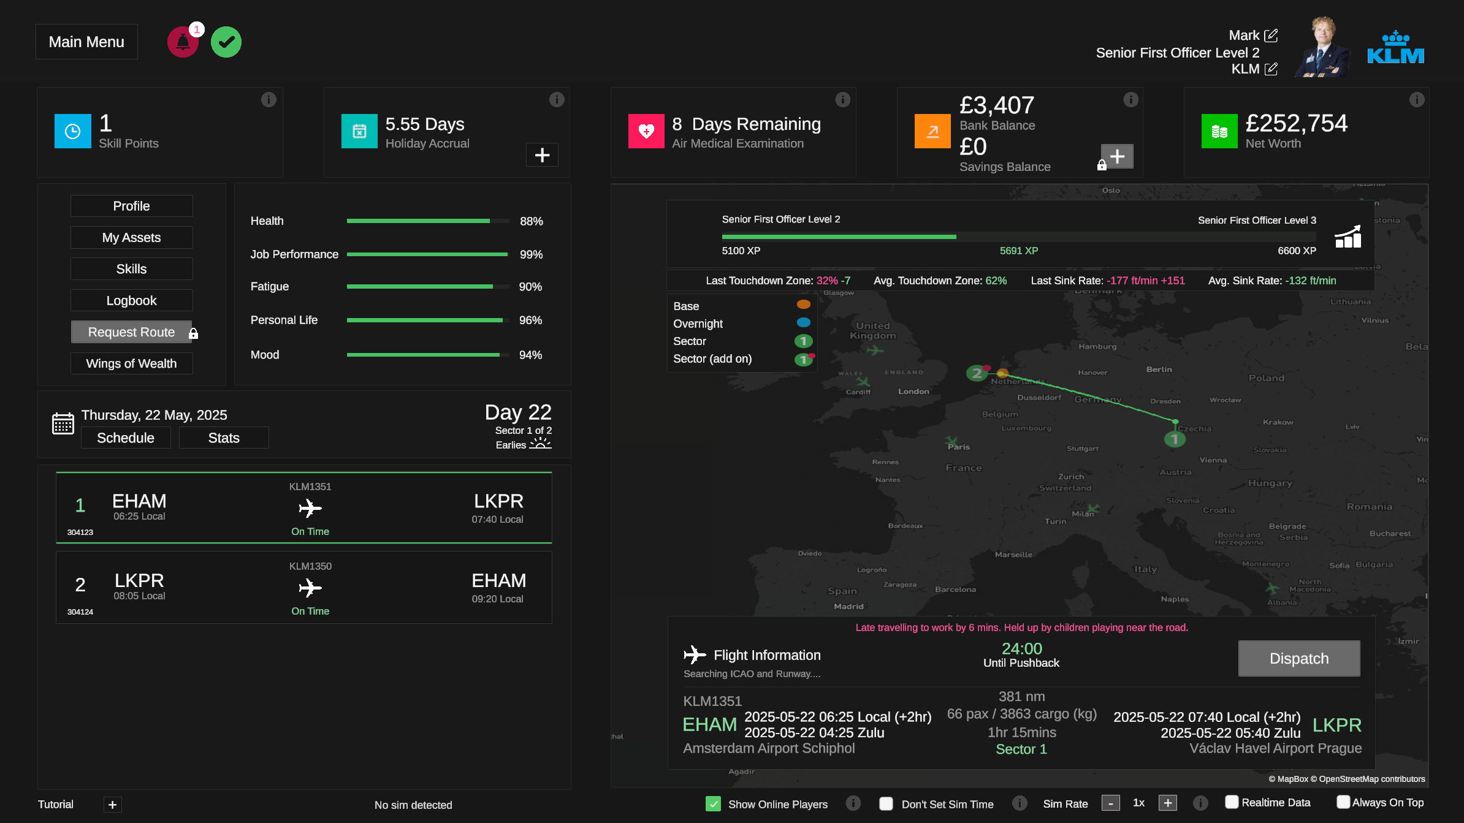Click the savings balance plus button
1464x823 pixels.
pyautogui.click(x=1117, y=156)
